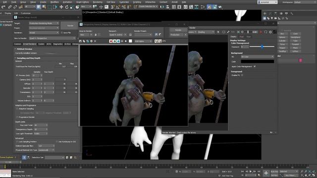Toggle Apply Color Management checkbox
Screen dimensions: 317x178
(255, 66)
